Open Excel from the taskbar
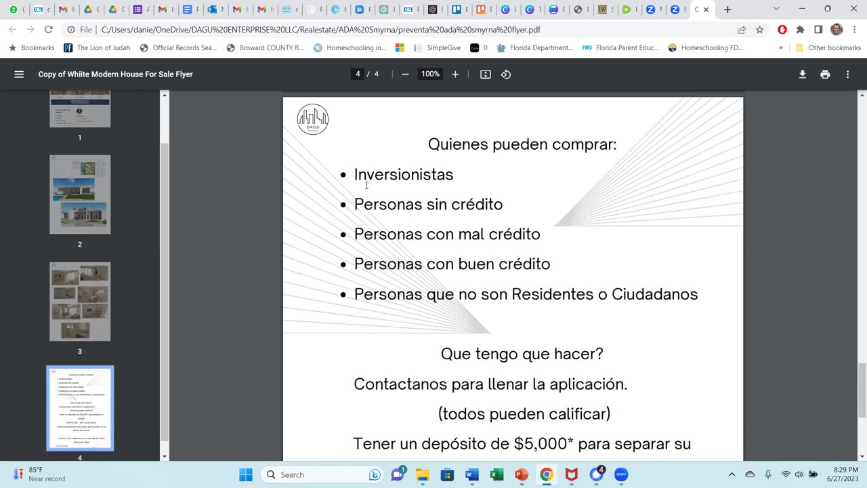867x488 pixels. pyautogui.click(x=496, y=474)
